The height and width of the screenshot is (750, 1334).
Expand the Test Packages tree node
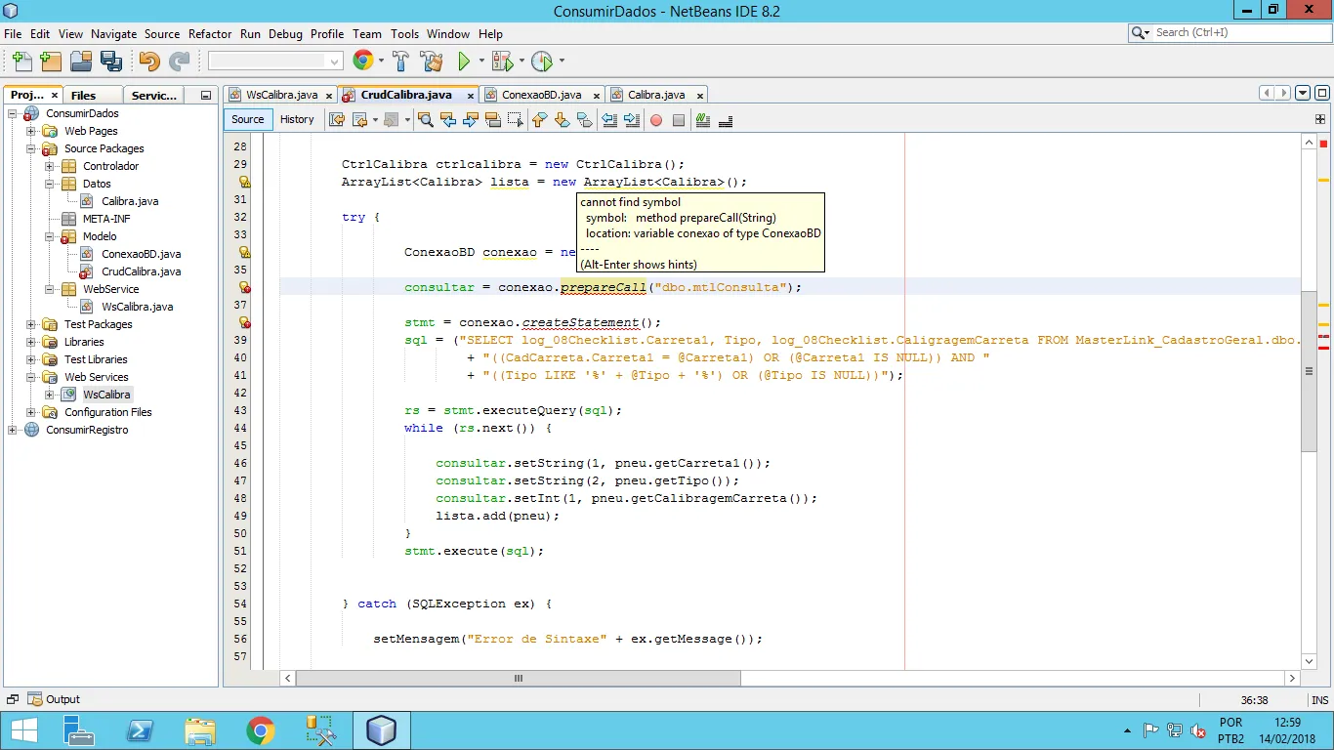click(31, 324)
